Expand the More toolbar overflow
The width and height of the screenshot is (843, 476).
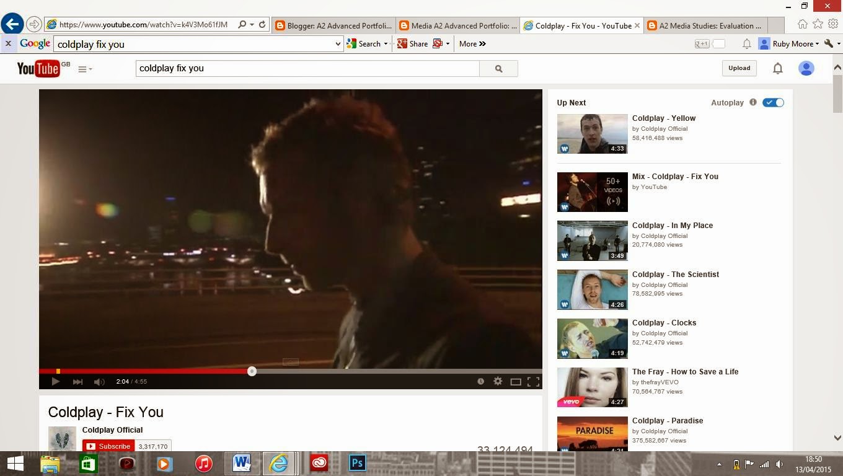[x=472, y=44]
